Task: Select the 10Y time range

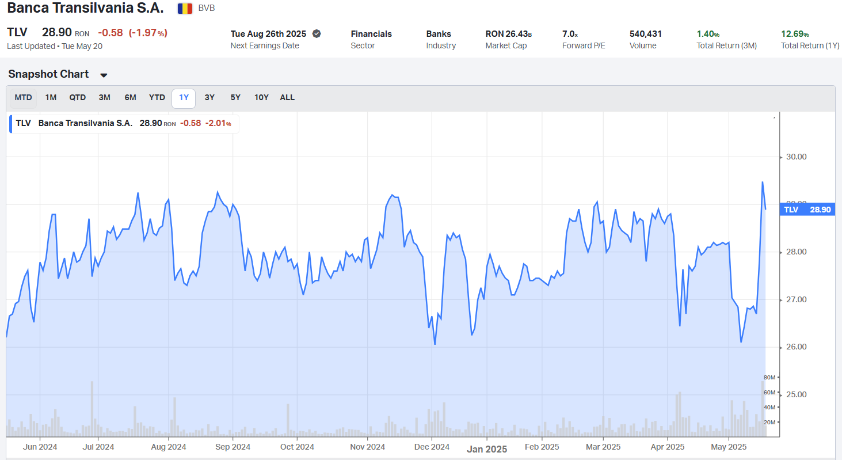Action: pos(262,98)
